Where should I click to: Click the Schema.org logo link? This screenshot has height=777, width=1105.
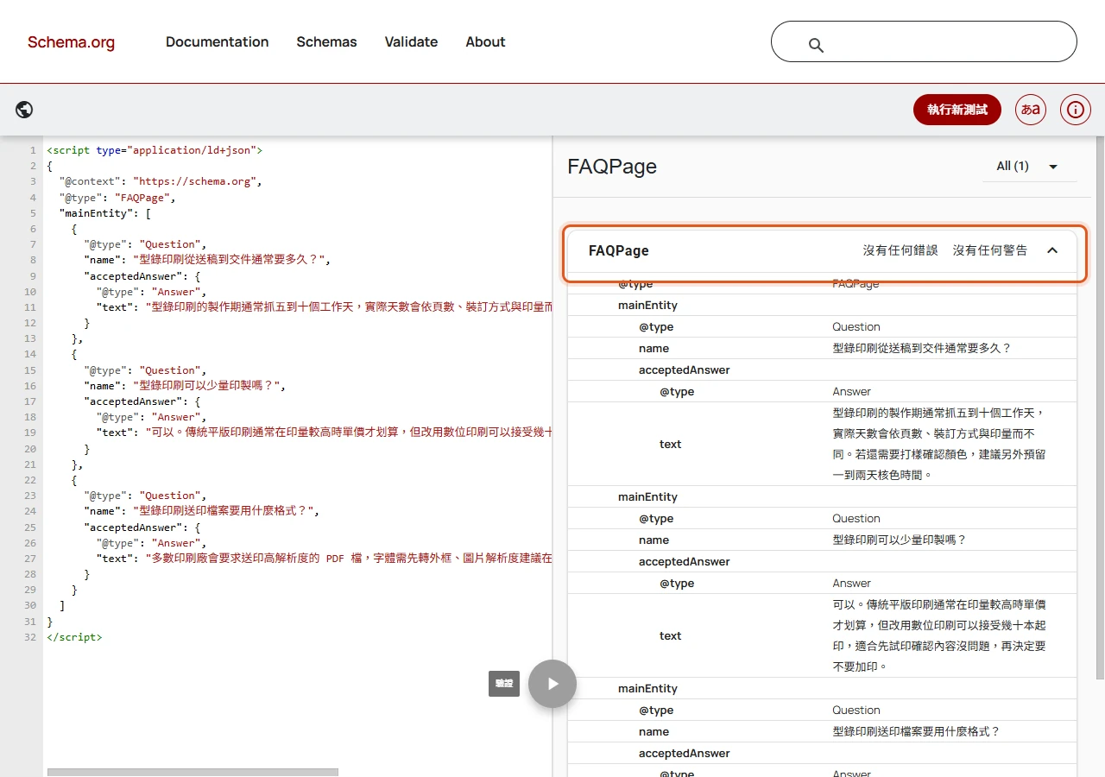pos(71,42)
